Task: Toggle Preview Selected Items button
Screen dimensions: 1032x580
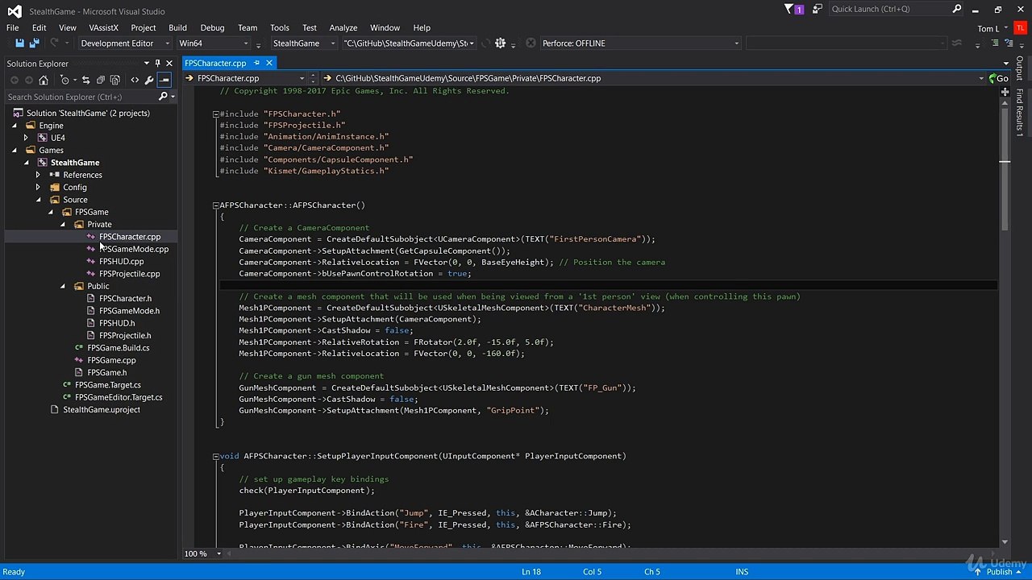Action: coord(164,80)
